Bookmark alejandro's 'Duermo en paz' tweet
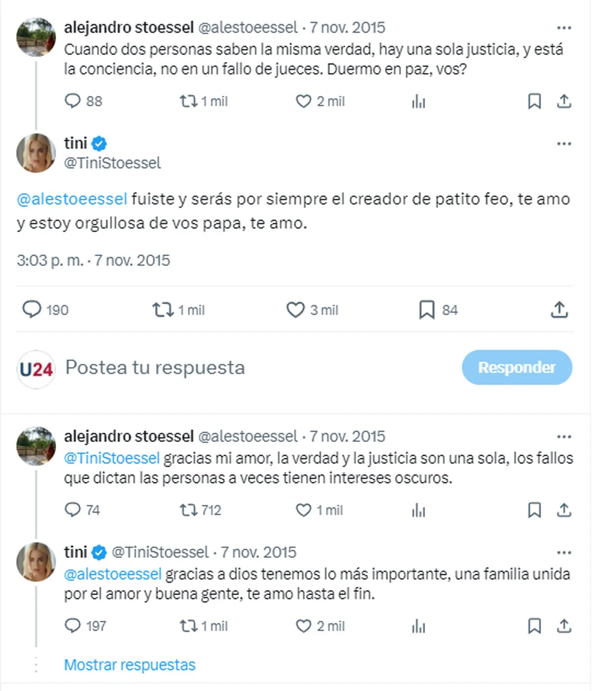The height and width of the screenshot is (691, 613). 534,101
